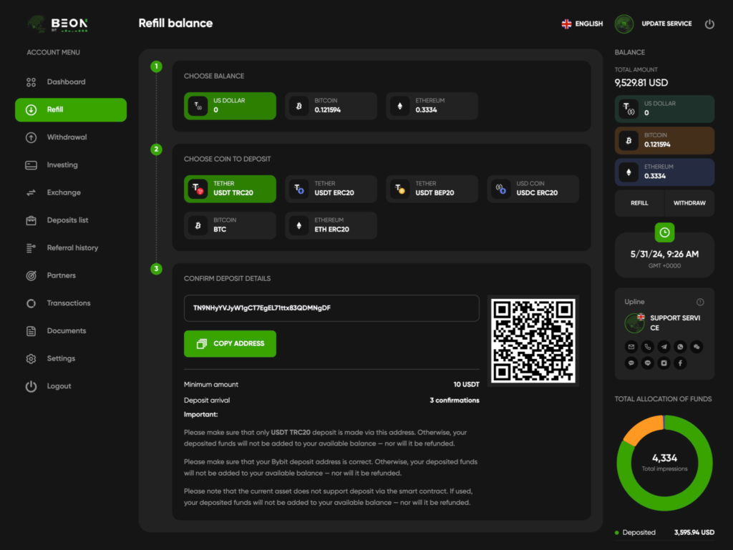Click the Instagram icon in Upline panel
733x550 pixels.
tap(664, 363)
